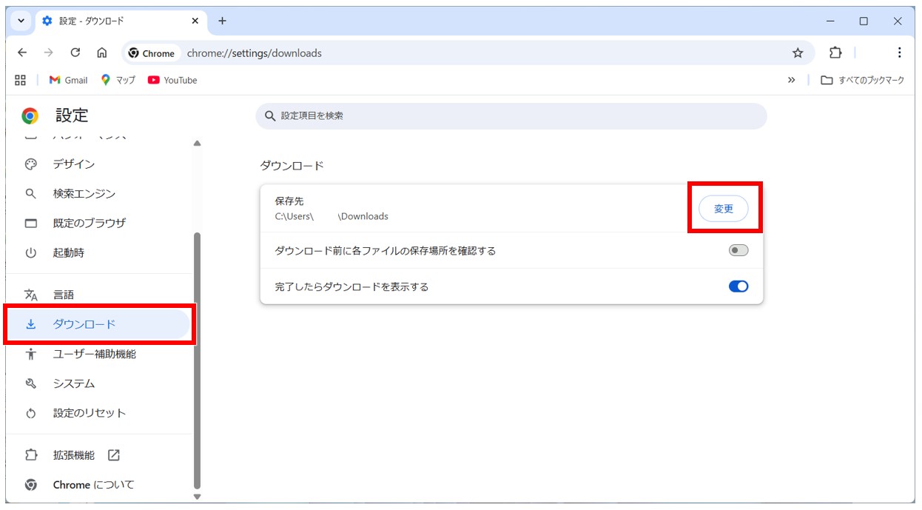This screenshot has height=510, width=922.
Task: Click the Chrome settings gear logo
Action: (30, 115)
